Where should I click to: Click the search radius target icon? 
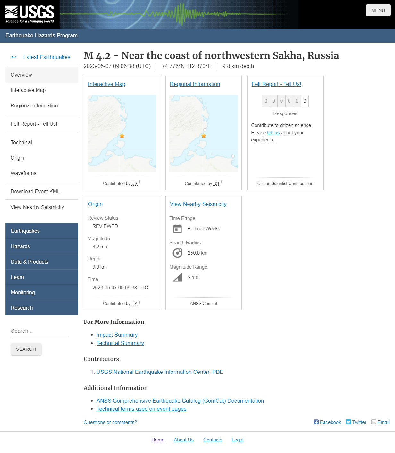(x=177, y=253)
